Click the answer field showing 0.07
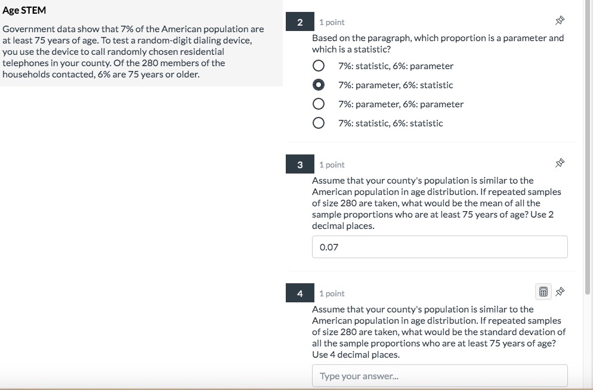 [x=439, y=246]
